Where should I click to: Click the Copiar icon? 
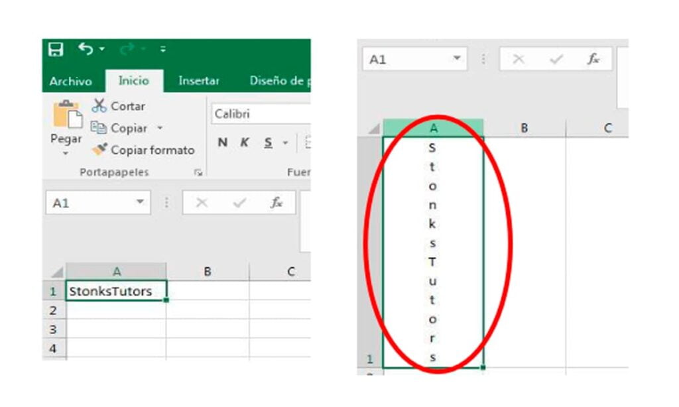click(x=99, y=128)
